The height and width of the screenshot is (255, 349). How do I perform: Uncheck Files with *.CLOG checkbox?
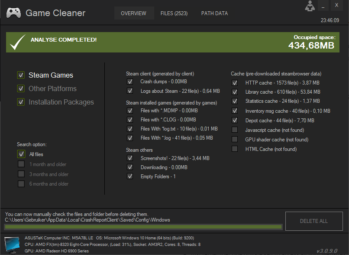pos(130,120)
